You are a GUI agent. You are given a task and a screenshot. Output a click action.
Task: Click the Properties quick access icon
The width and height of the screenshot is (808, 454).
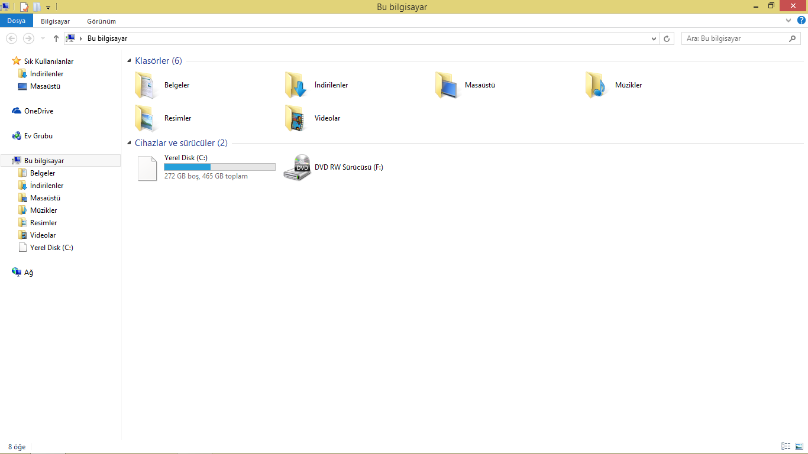pos(24,7)
